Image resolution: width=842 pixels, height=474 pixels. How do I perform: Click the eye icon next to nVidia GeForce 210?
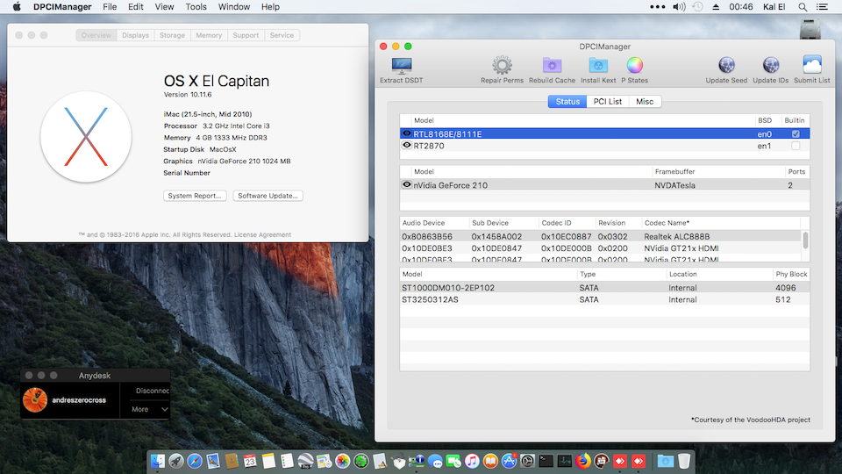click(x=407, y=185)
